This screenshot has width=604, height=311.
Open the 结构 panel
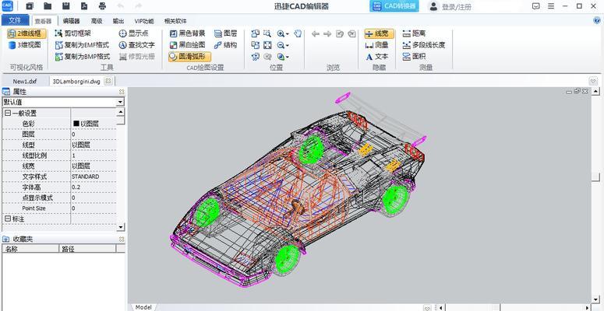click(x=226, y=45)
